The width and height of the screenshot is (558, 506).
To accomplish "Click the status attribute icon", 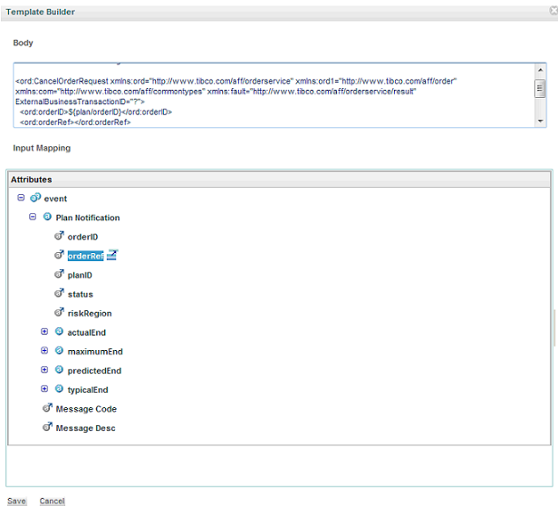I will pyautogui.click(x=59, y=293).
